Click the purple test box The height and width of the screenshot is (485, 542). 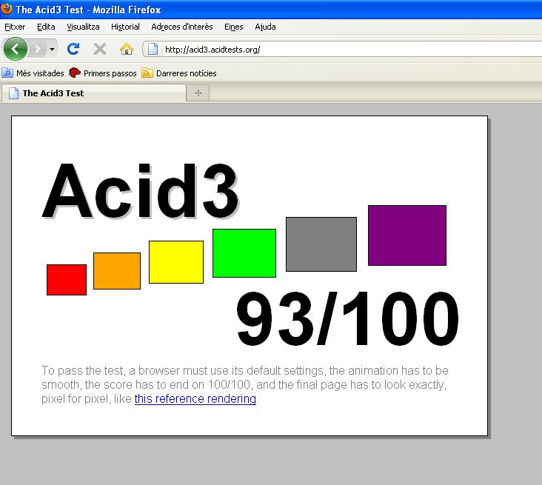point(407,235)
